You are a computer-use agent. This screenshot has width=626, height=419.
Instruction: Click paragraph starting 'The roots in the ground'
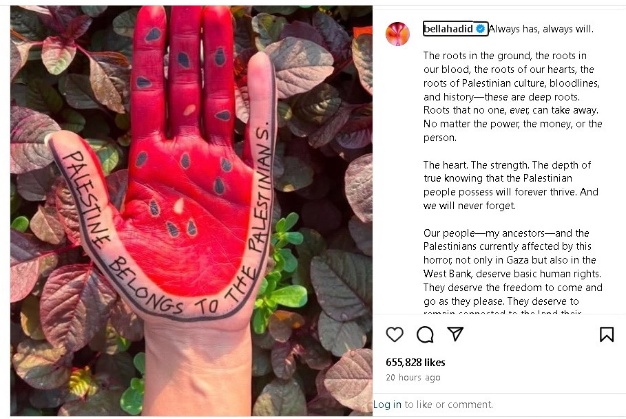pos(512,96)
